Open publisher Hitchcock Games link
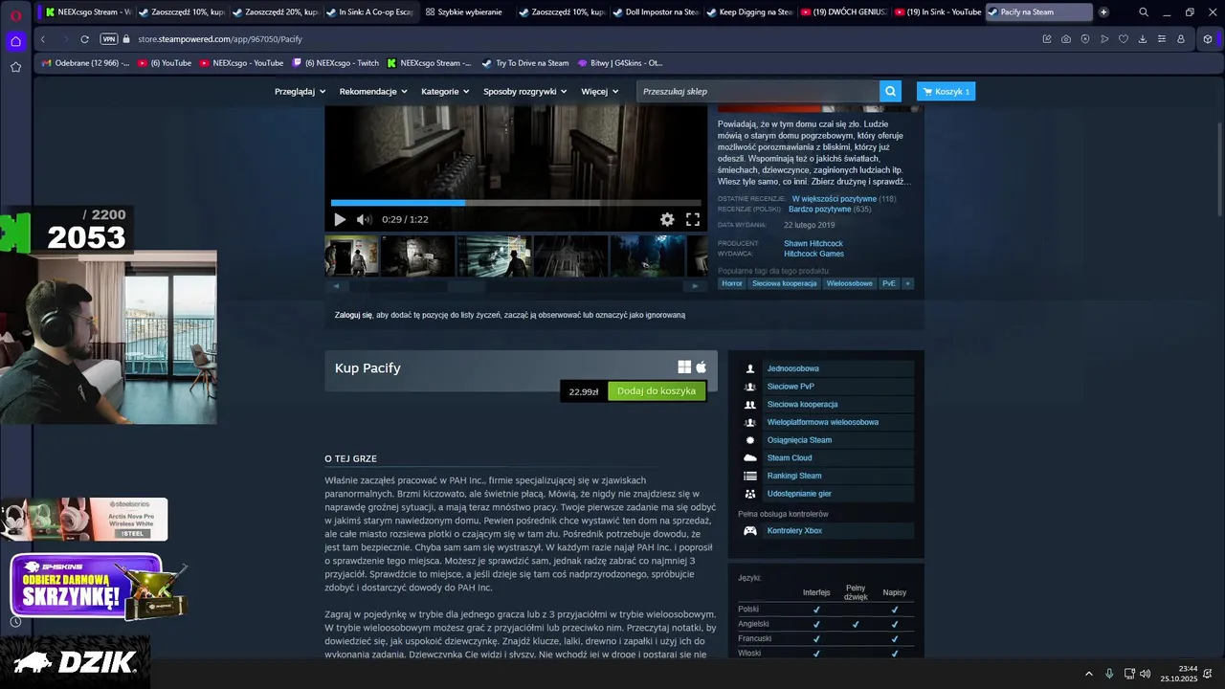The width and height of the screenshot is (1225, 689). coord(813,254)
